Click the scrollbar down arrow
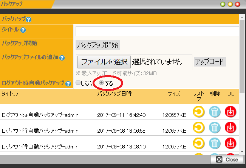Screen dimensions: 246x168 tap(242, 151)
